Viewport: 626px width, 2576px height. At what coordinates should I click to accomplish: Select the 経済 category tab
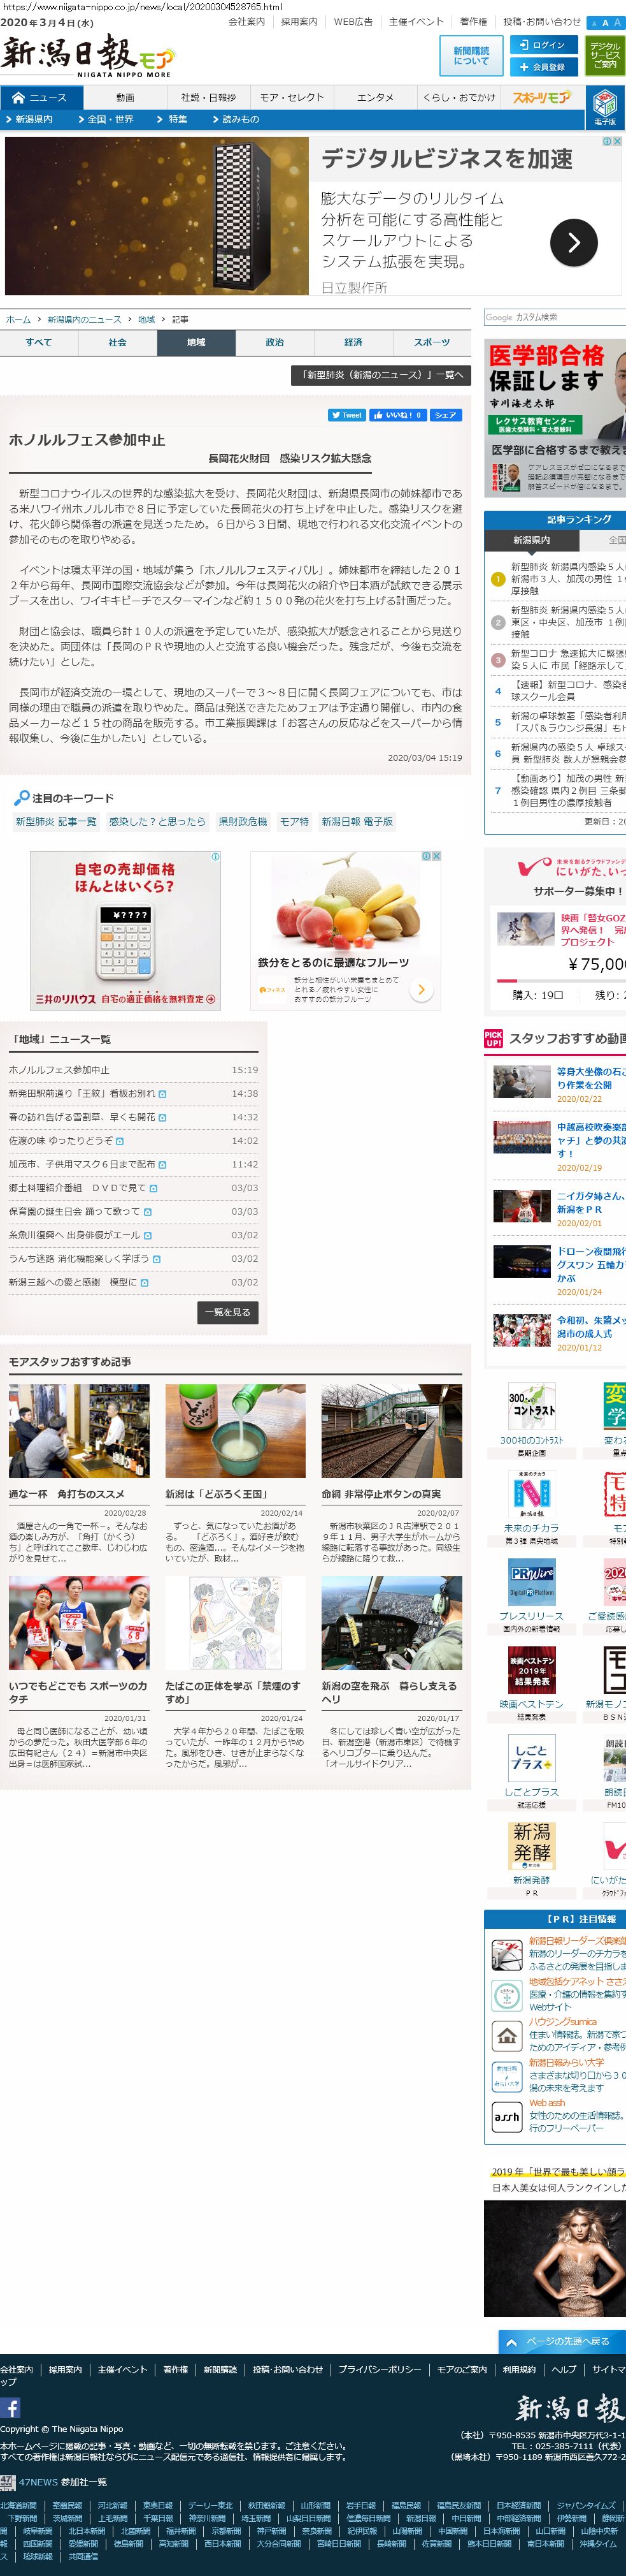(x=353, y=342)
